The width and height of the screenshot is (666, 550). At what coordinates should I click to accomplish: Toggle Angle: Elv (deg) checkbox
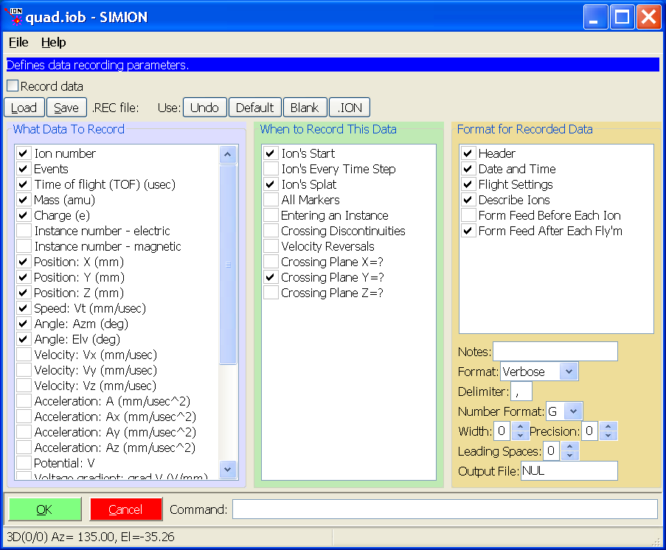[24, 339]
